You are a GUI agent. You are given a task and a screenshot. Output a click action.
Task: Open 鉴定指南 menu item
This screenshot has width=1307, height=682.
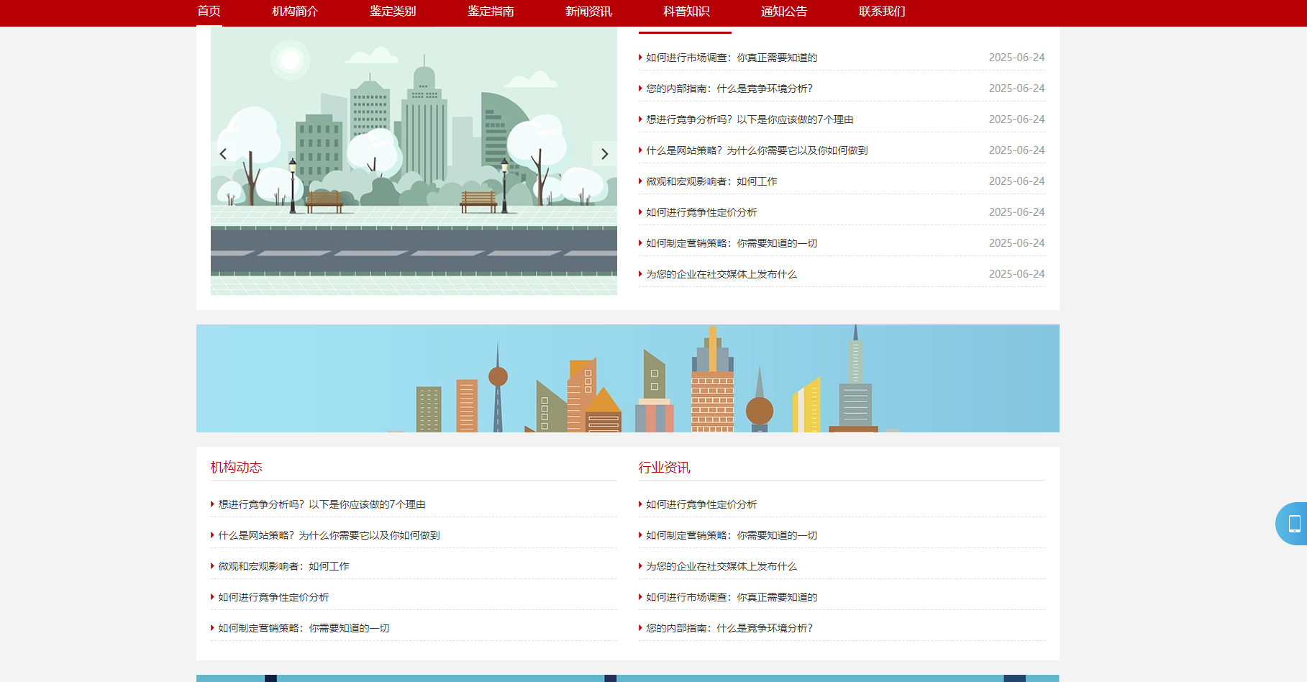491,12
